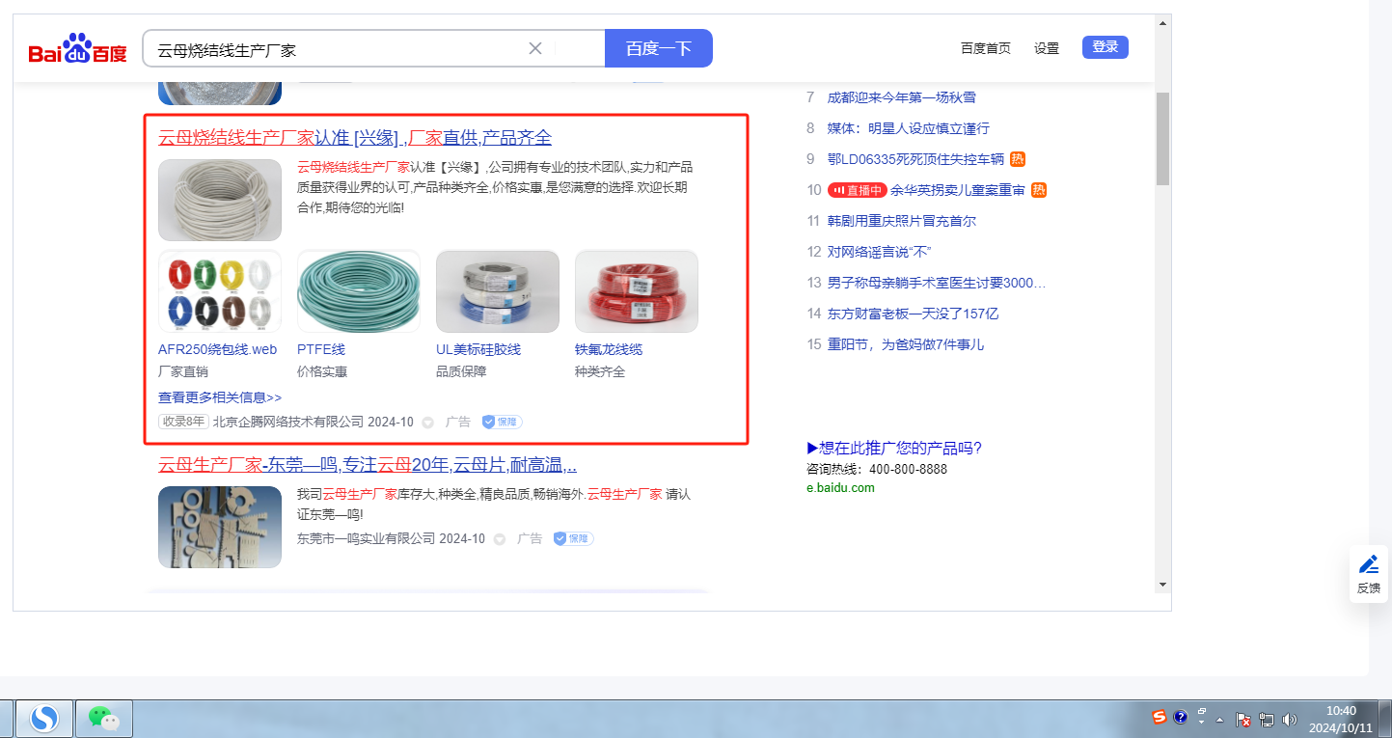Viewport: 1392px width, 738px height.
Task: Click the 收录8年 badge
Action: (x=183, y=422)
